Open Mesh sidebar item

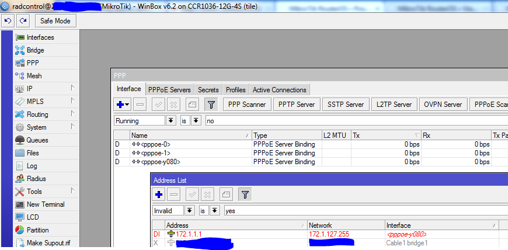click(46, 76)
